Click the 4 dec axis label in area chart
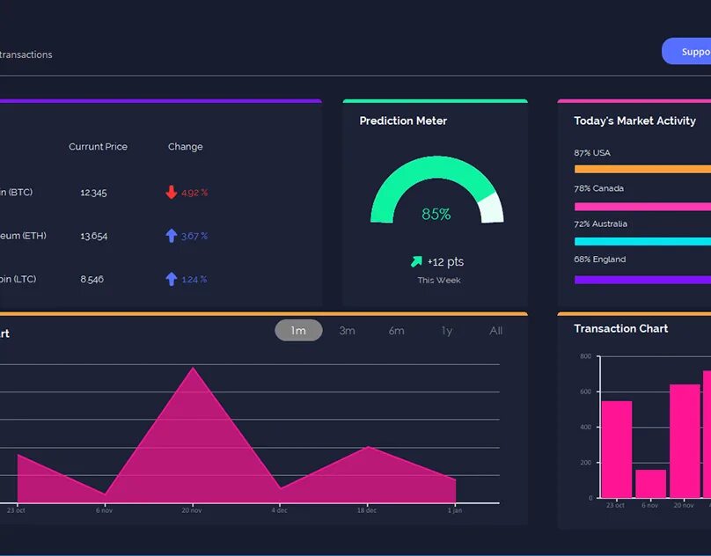Image resolution: width=711 pixels, height=556 pixels. (279, 510)
